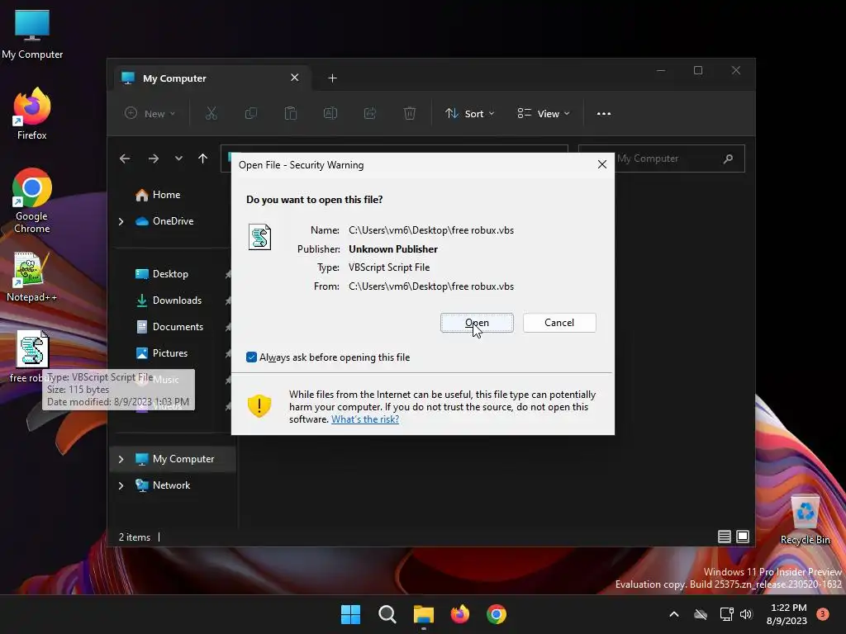Click Open in the Security Warning dialog
This screenshot has height=634, width=846.
pos(477,323)
